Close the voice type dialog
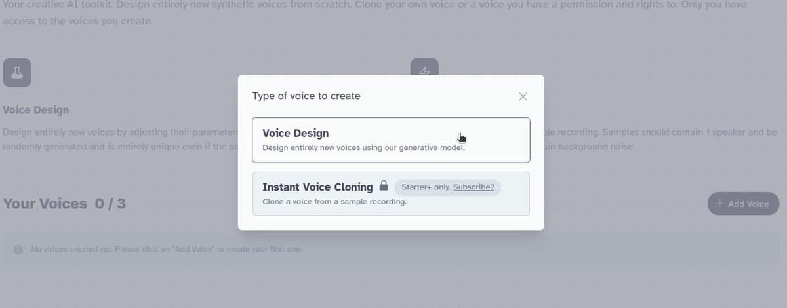The image size is (787, 308). pos(523,96)
